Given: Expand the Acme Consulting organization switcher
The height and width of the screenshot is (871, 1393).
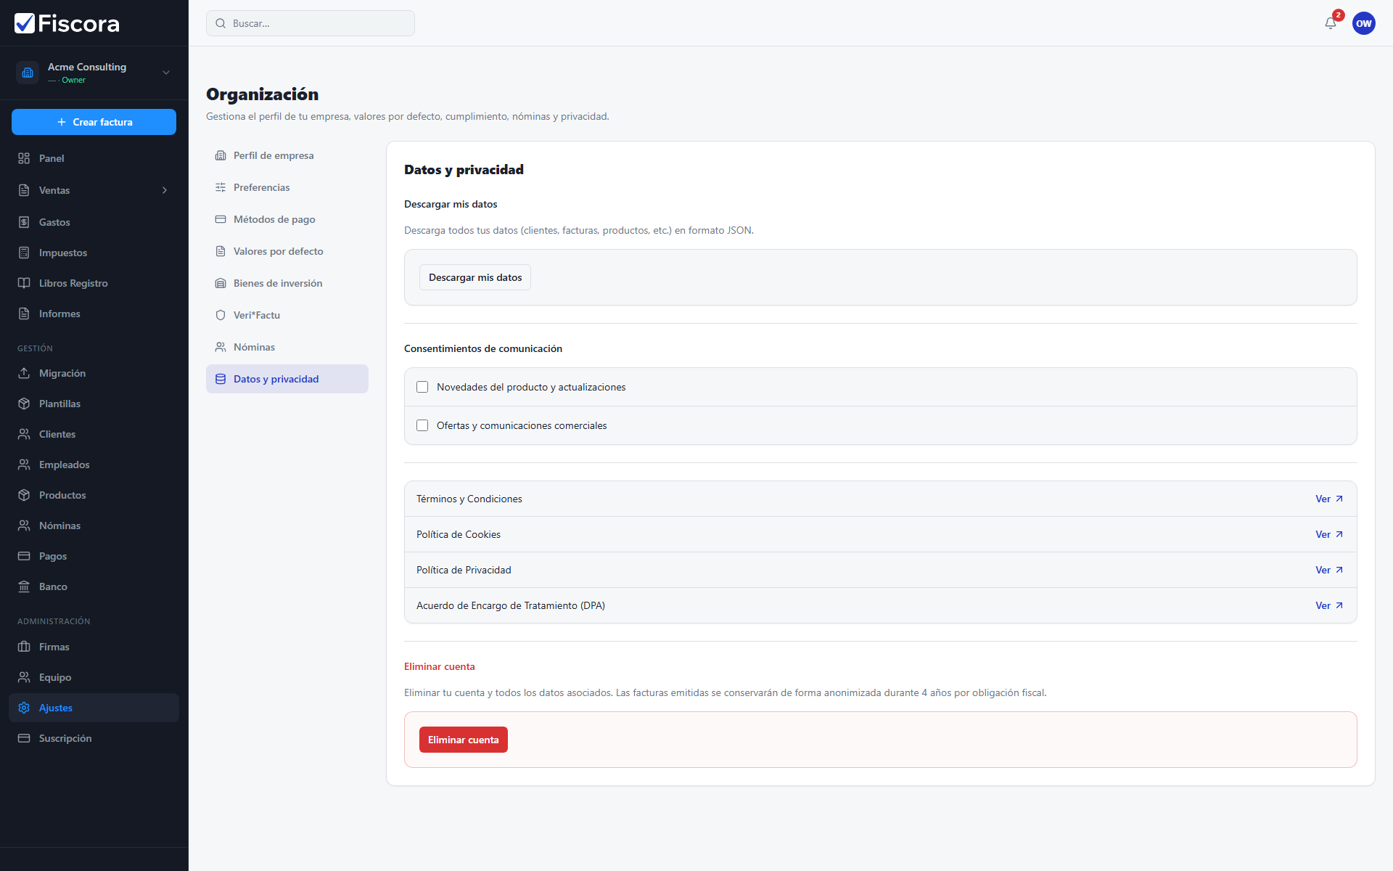Looking at the screenshot, I should coord(94,73).
